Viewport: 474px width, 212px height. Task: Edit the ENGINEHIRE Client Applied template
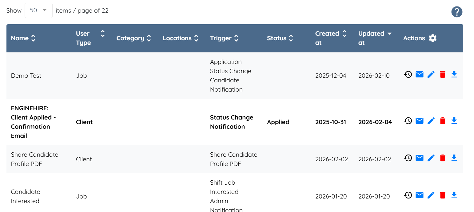pyautogui.click(x=431, y=121)
